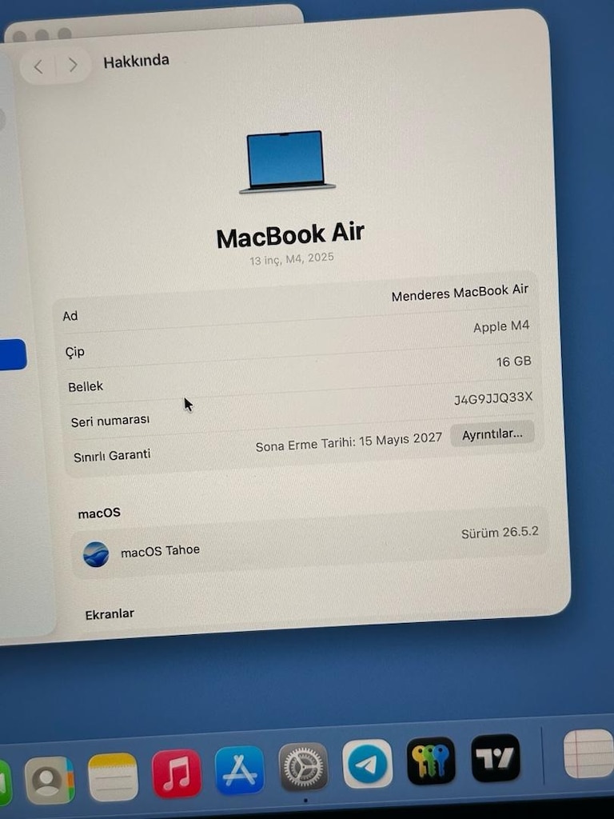The height and width of the screenshot is (819, 614).
Task: Click the macOS section heading
Action: coord(99,513)
